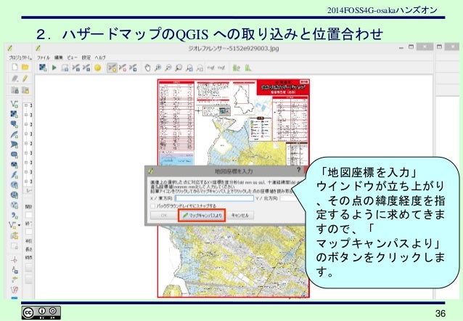463x321 pixels.
Task: Click grey Current Edits pencil icon
Action: 15,78
